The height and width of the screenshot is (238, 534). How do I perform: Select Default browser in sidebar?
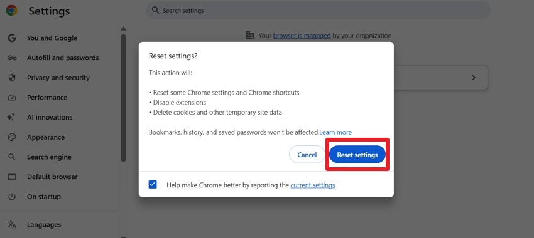52,177
